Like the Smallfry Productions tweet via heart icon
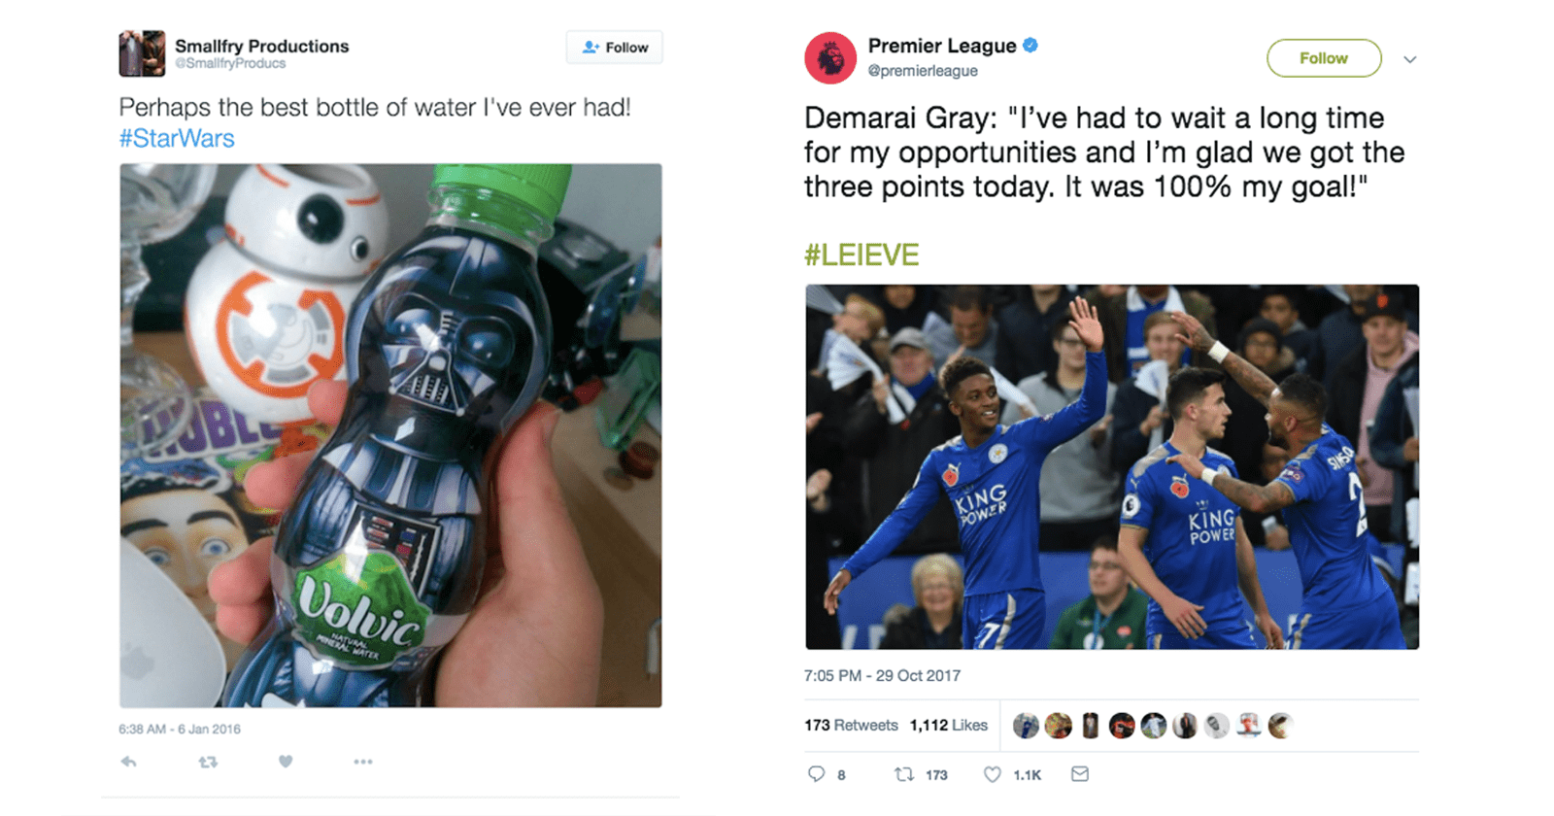This screenshot has height=816, width=1554. tap(285, 763)
